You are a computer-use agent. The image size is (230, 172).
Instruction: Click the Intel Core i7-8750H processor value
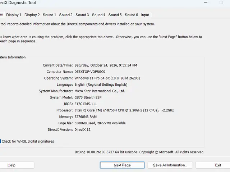coord(124,110)
